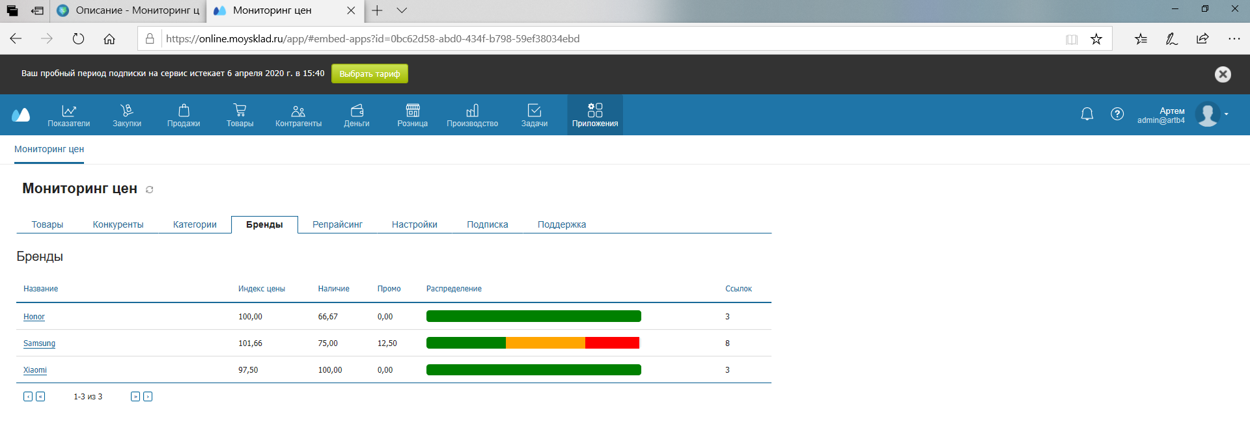Open the browser favorites hub icon
The image size is (1250, 441).
(1141, 39)
